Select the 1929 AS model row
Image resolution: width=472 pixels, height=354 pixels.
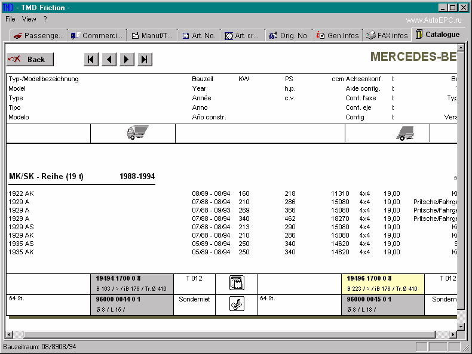click(232, 227)
